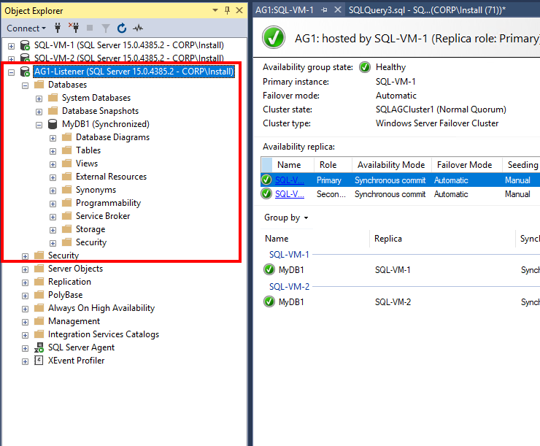Switch to the AG1:SQL-VM-1 dashboard tab
The height and width of the screenshot is (446, 540).
click(x=285, y=10)
